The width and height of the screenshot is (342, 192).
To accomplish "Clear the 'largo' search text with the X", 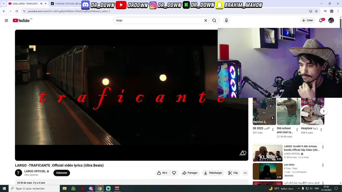I will coord(206,21).
